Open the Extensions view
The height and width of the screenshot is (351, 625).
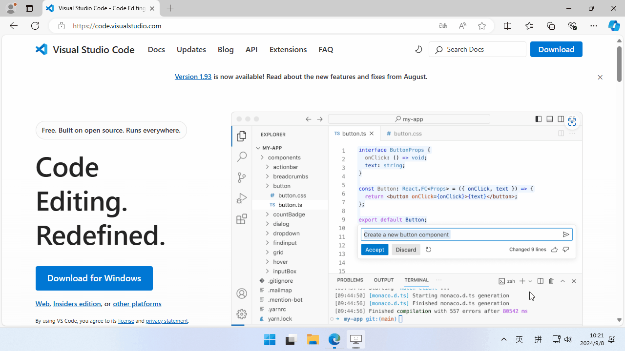click(242, 219)
